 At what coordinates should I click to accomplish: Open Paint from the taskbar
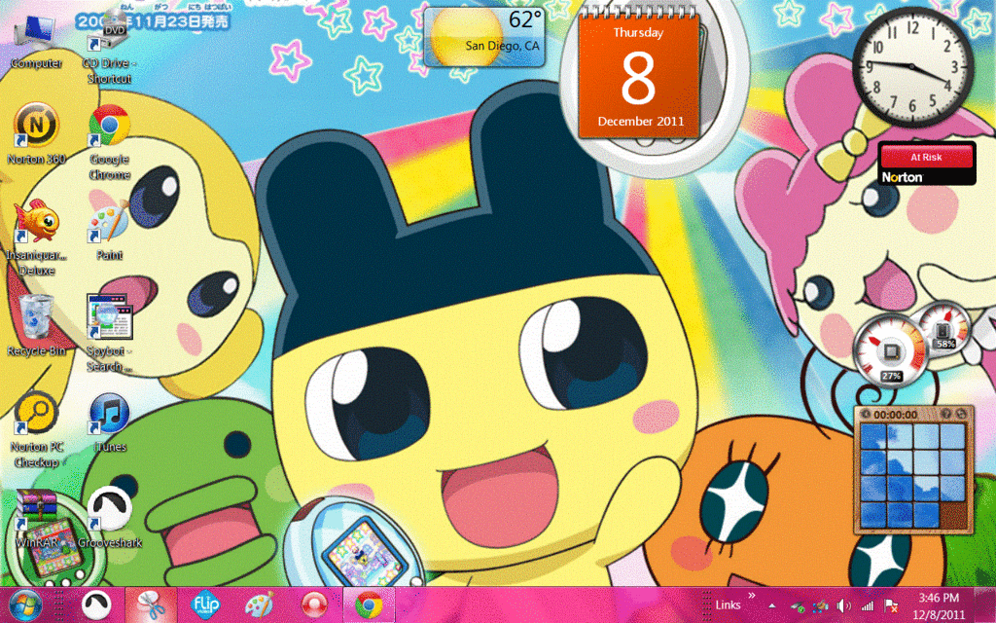click(x=260, y=605)
